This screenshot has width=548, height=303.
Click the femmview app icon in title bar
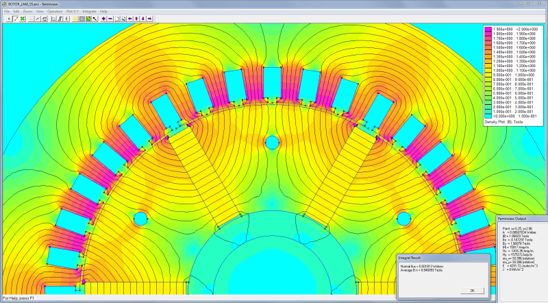click(x=4, y=4)
